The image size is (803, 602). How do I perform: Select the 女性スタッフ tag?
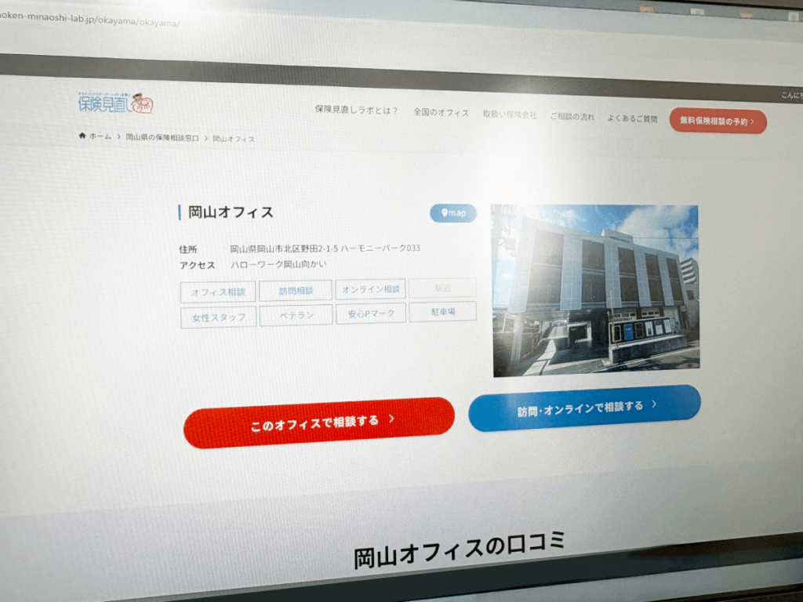[x=218, y=317]
